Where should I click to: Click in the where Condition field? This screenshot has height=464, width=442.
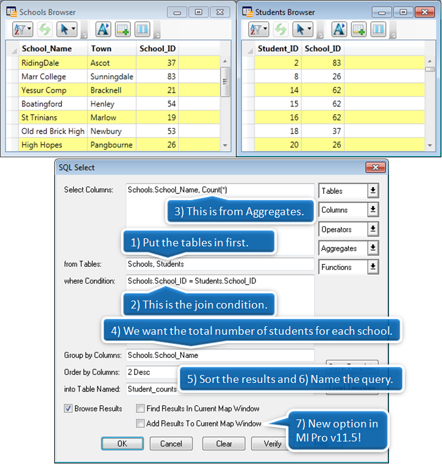220,311
